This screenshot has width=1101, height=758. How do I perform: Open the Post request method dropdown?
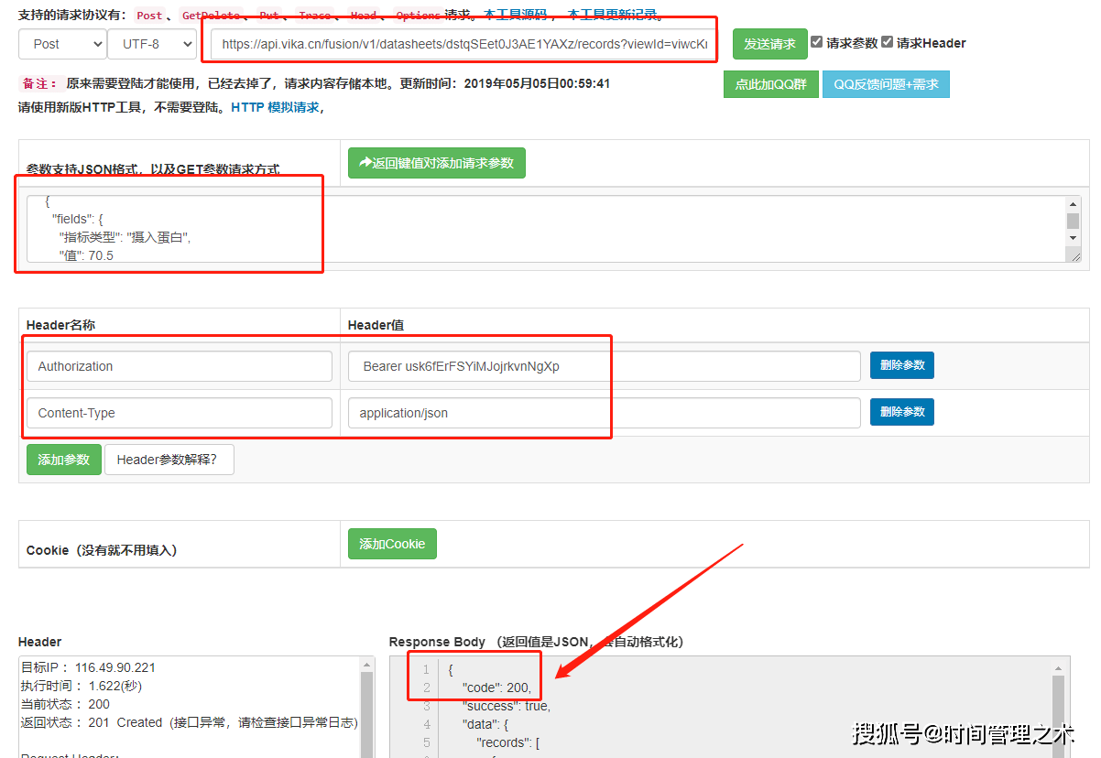62,44
